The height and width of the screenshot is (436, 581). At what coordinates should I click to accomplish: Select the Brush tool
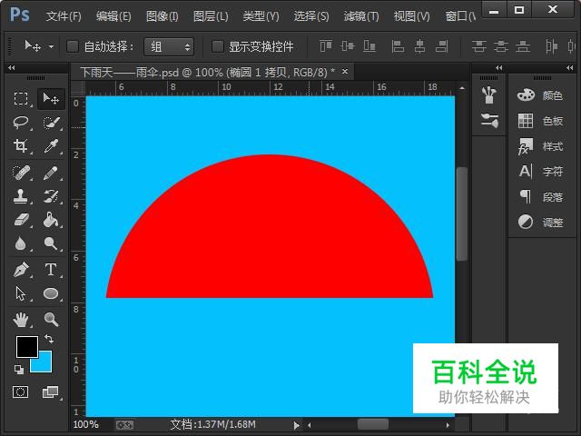[x=51, y=173]
